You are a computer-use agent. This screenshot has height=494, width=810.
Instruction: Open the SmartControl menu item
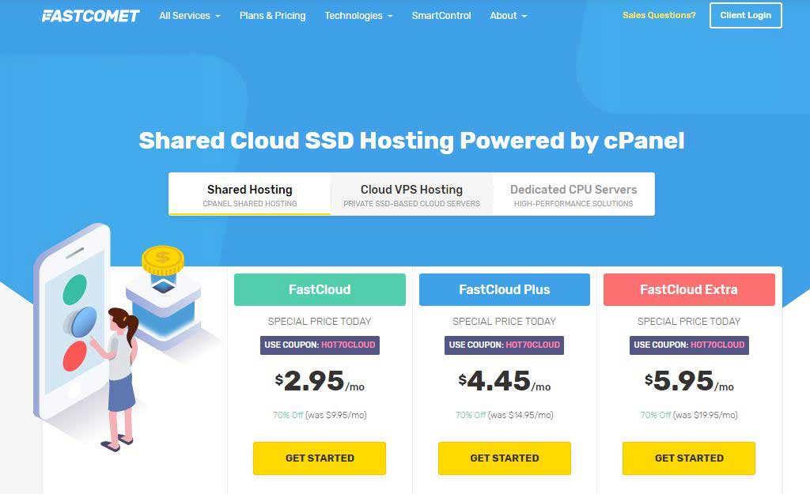point(441,16)
